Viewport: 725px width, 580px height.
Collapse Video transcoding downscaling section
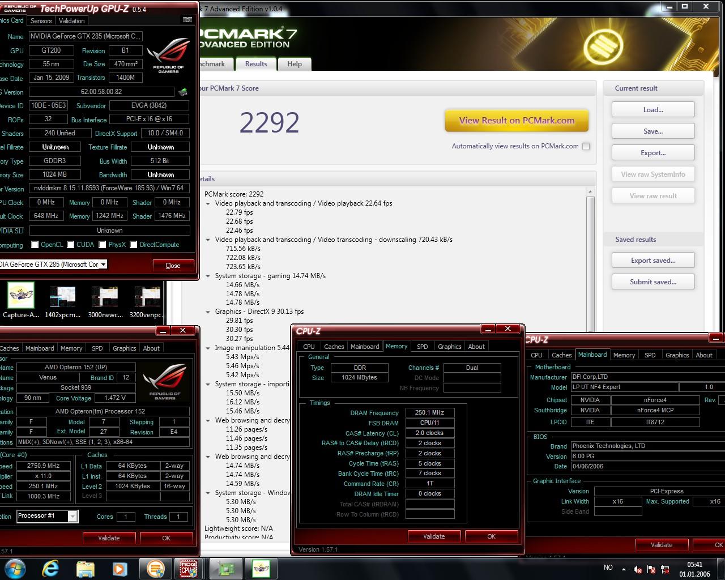click(x=208, y=240)
